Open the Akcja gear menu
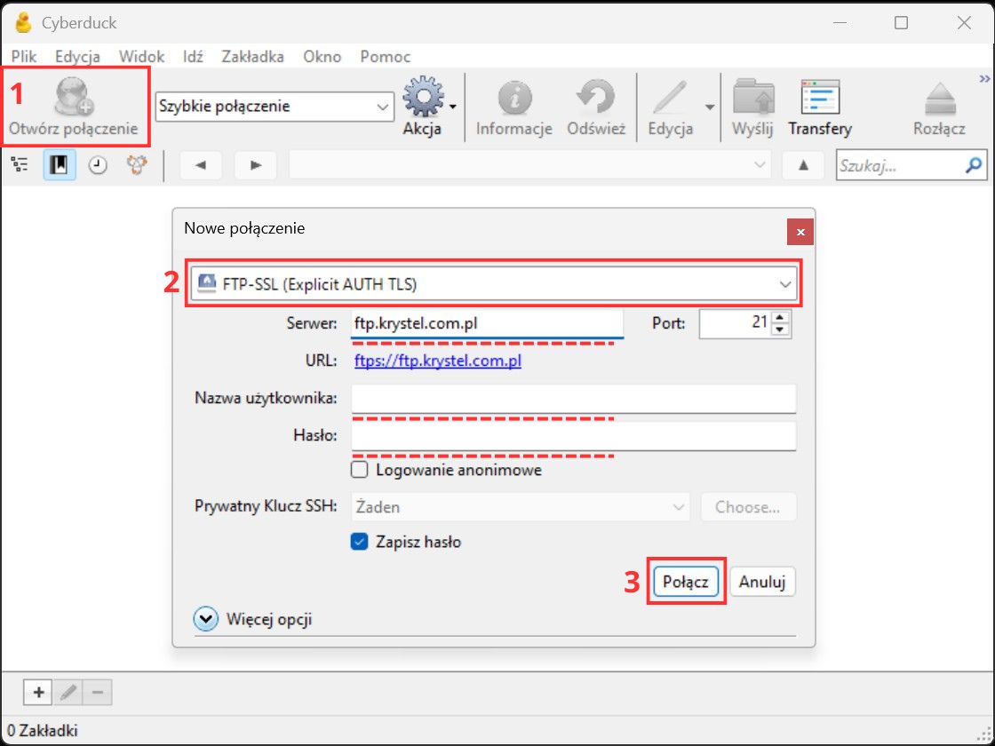The height and width of the screenshot is (746, 995). click(425, 98)
